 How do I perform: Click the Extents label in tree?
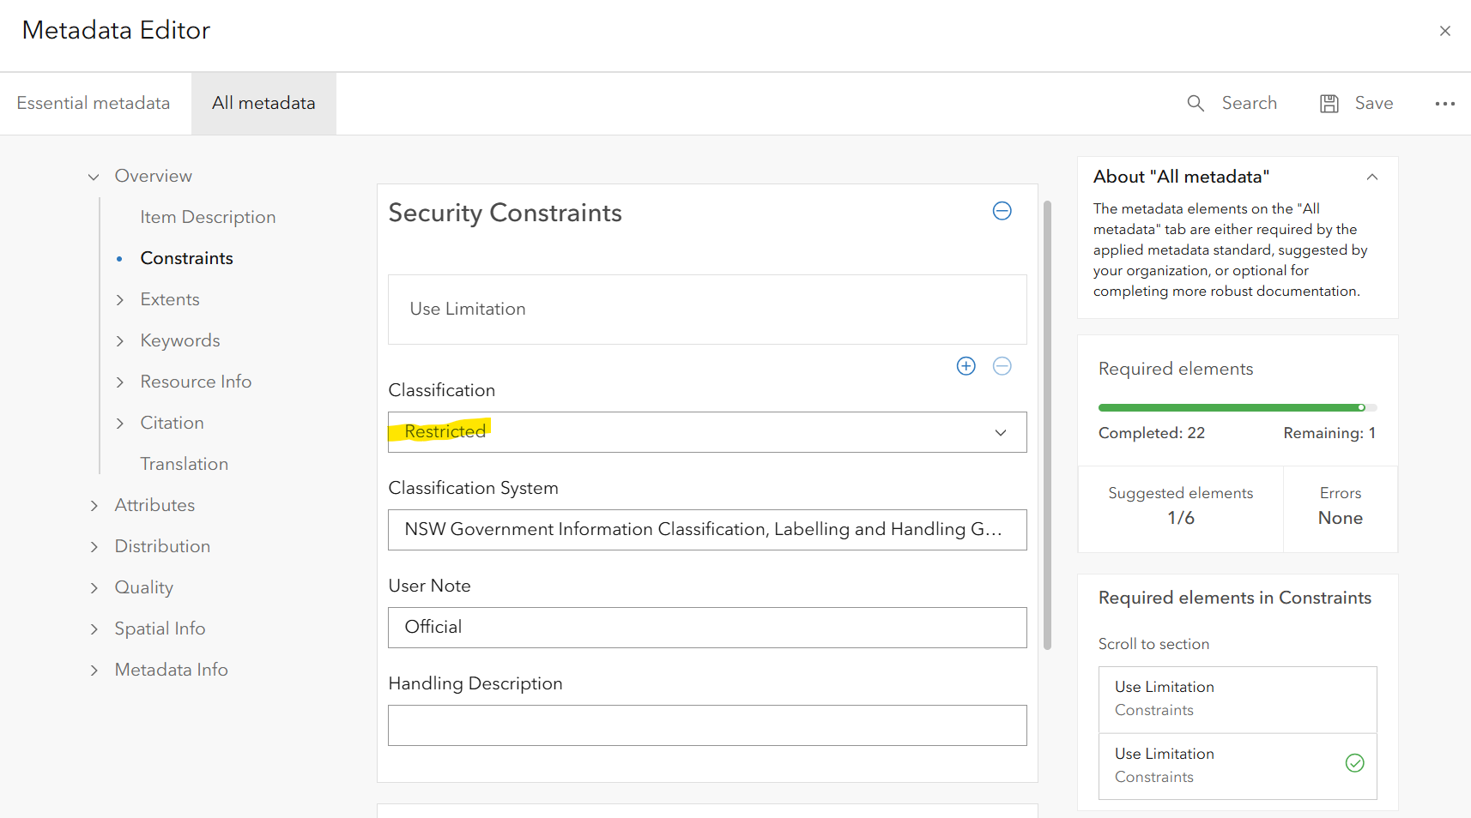(170, 299)
